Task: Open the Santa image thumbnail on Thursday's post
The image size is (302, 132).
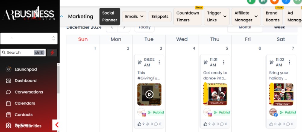Action: 215,94
